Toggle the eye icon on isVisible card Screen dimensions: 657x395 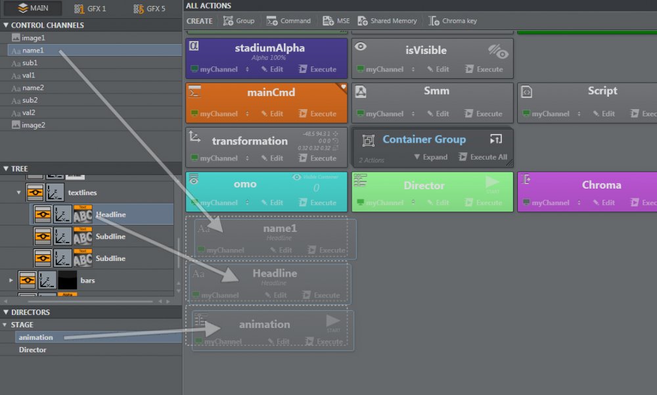(361, 47)
